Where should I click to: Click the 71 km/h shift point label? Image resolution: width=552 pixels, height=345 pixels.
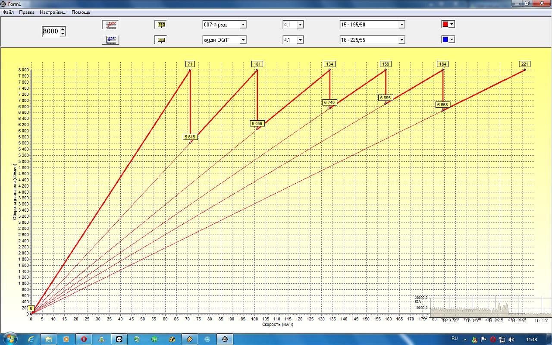(190, 64)
